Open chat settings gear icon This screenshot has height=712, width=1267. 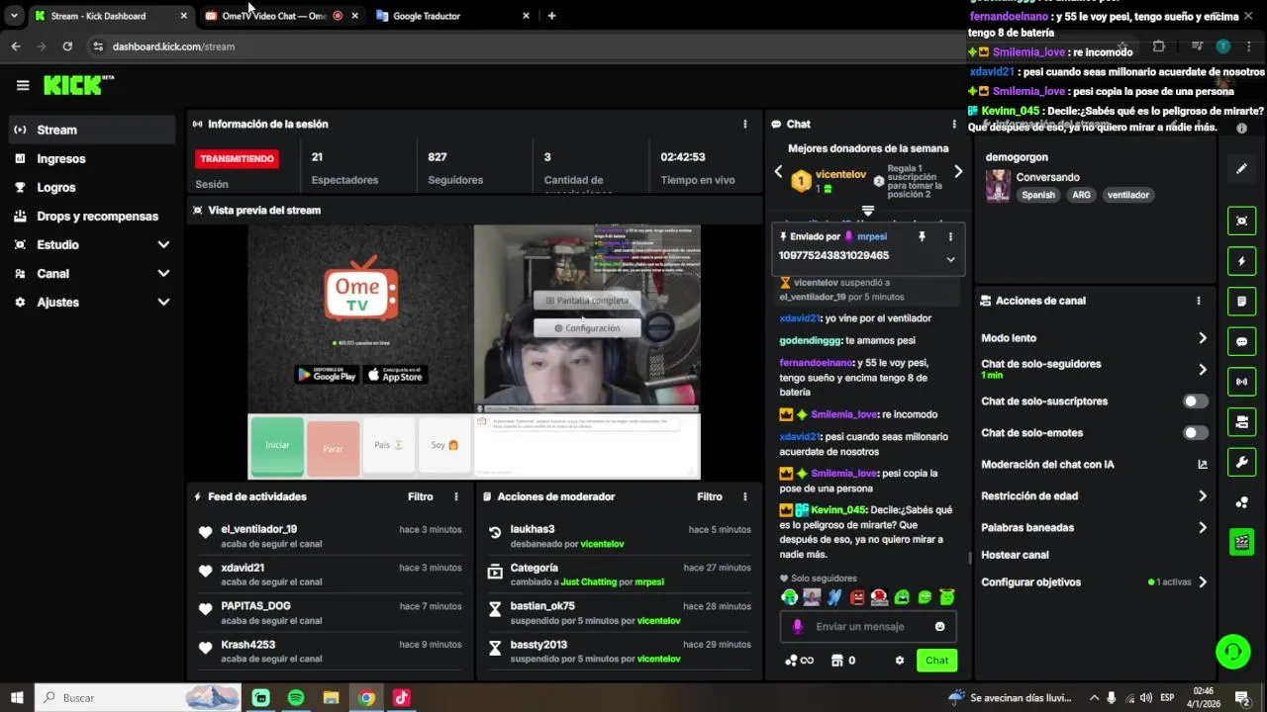(x=899, y=661)
